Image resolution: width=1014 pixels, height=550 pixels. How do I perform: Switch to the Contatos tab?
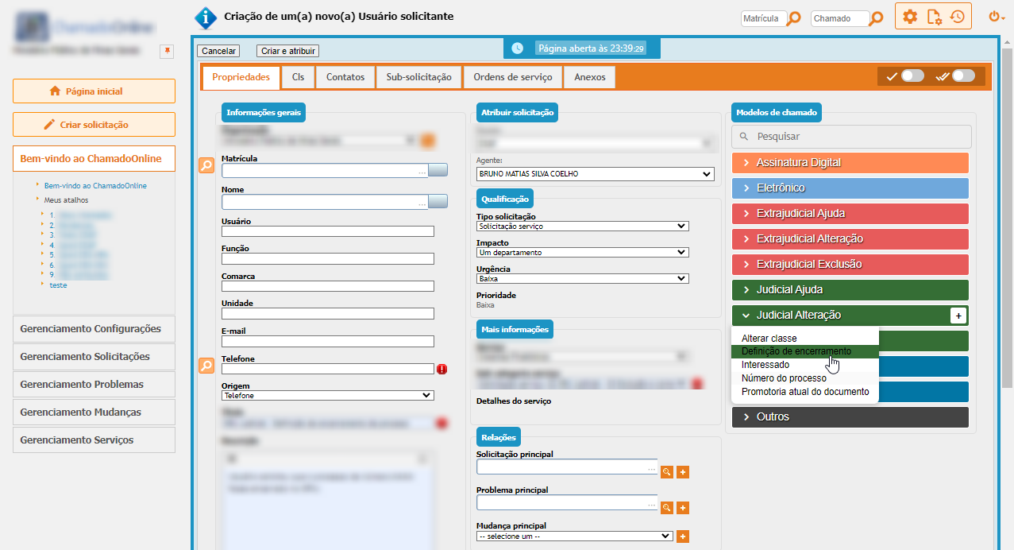click(345, 77)
